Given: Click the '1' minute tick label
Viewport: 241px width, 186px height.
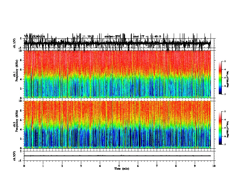Looking at the screenshot, I should (x=43, y=166).
